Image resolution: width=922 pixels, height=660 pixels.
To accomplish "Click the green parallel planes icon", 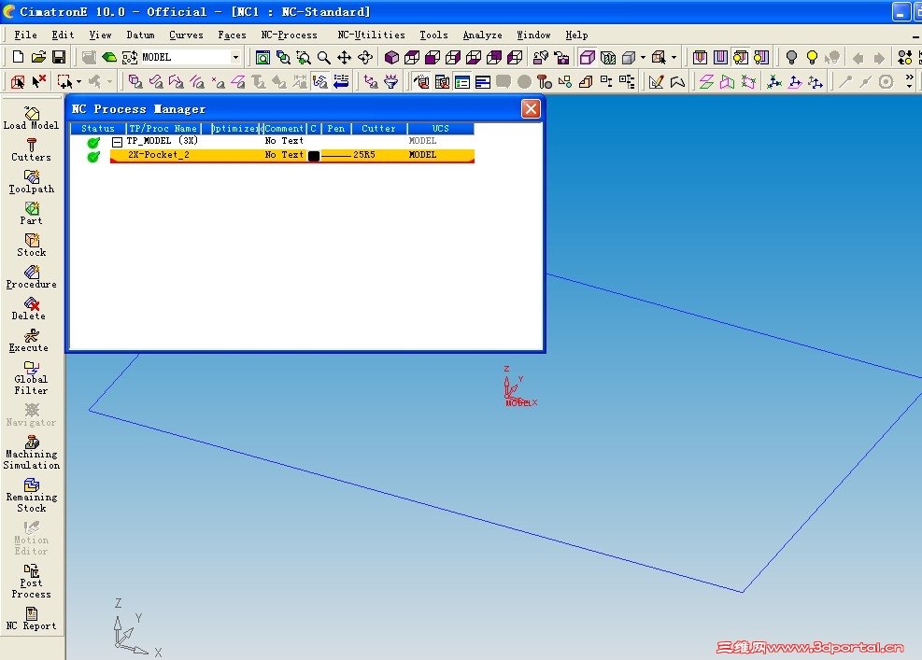I will coord(706,82).
